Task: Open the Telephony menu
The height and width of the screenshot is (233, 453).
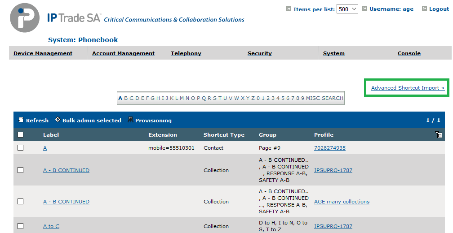Action: click(186, 53)
